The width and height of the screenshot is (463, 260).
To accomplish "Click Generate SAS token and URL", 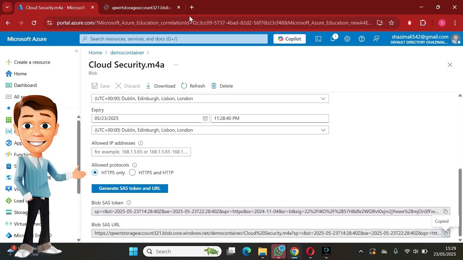I will click(x=130, y=188).
